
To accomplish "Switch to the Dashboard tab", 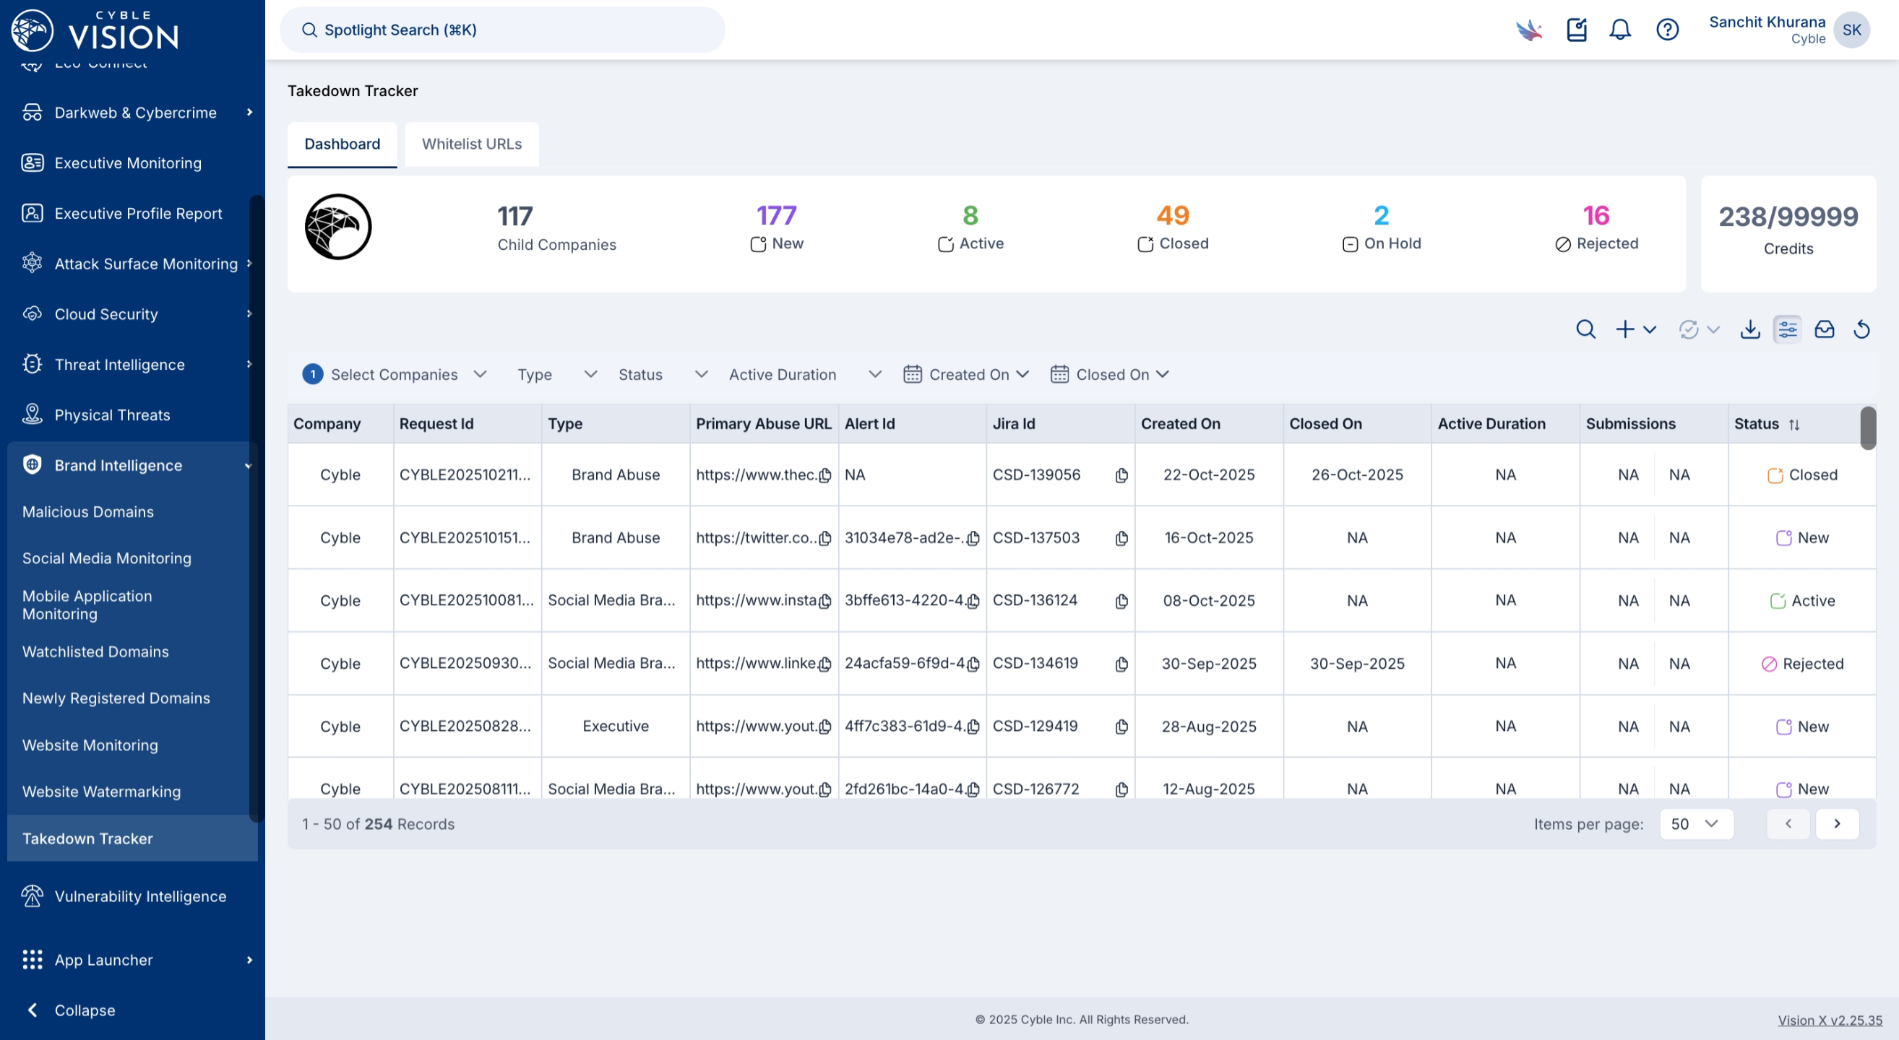I will (x=342, y=144).
